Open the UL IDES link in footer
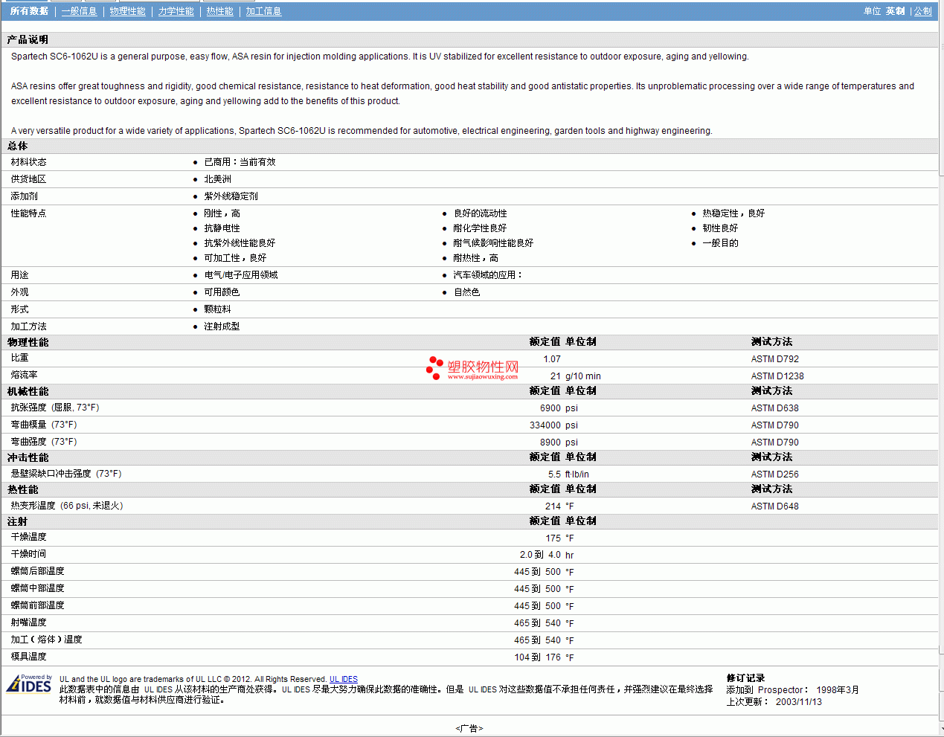 click(x=344, y=679)
